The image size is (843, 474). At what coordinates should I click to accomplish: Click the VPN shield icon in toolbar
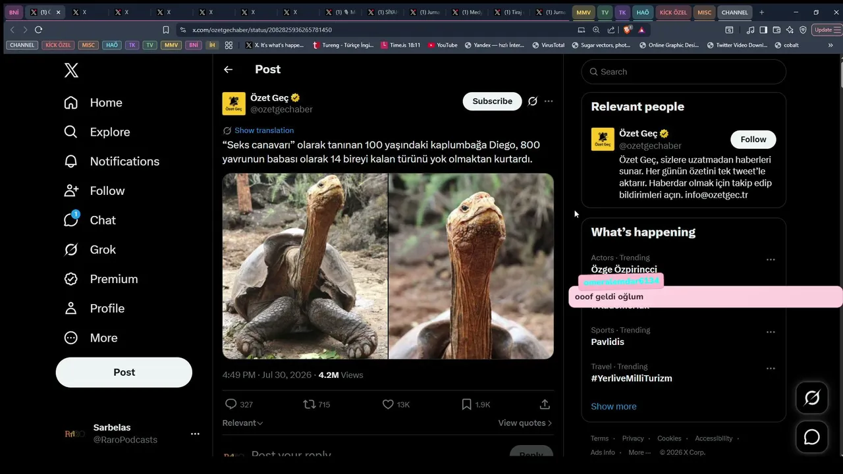click(803, 30)
